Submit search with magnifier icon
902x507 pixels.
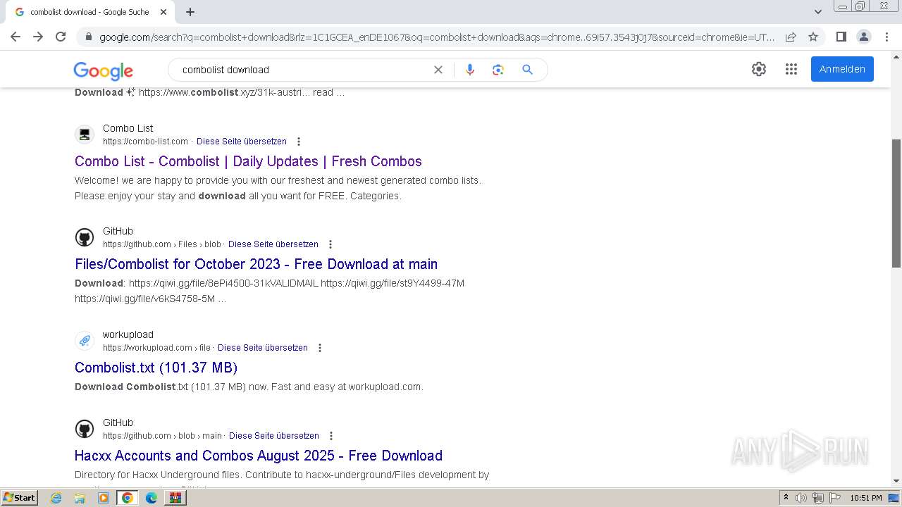click(x=527, y=70)
